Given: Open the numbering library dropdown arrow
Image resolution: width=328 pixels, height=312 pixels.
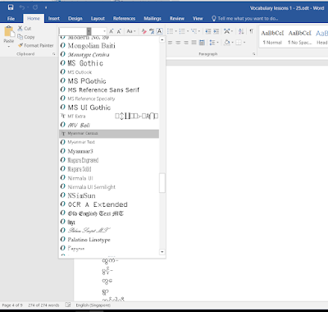Looking at the screenshot, I should click(188, 31).
